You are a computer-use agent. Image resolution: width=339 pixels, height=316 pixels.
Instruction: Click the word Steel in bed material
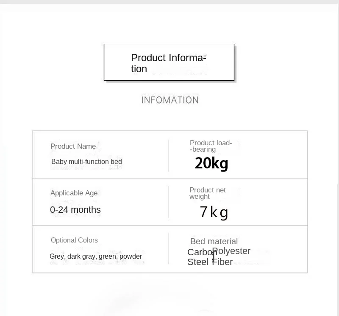point(198,262)
